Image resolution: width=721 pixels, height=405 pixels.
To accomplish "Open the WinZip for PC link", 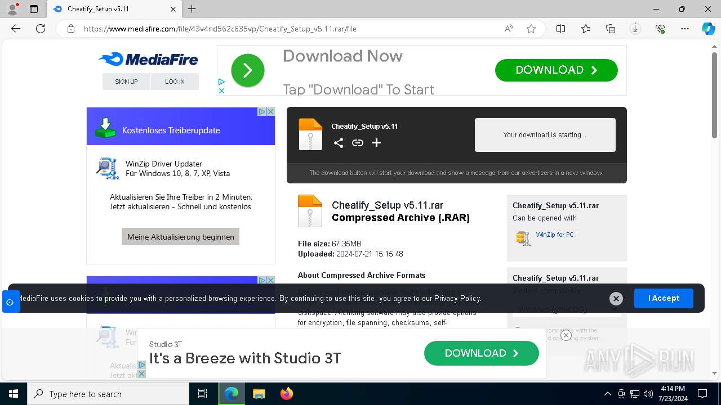I will click(x=555, y=235).
